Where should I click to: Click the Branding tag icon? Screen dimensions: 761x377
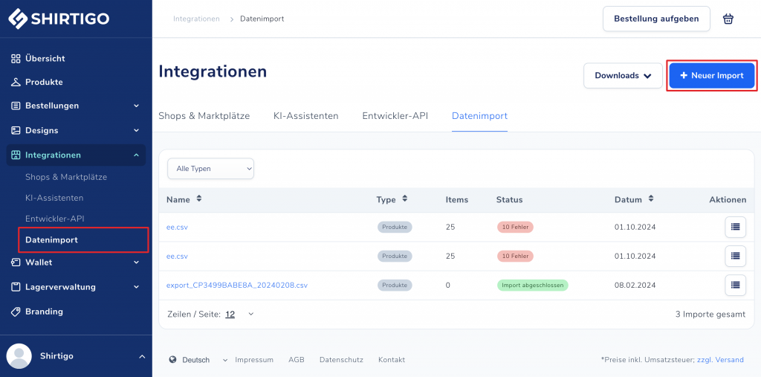[16, 312]
